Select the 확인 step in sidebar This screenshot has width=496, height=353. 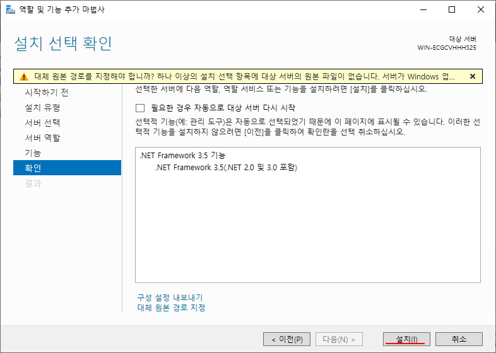point(67,168)
